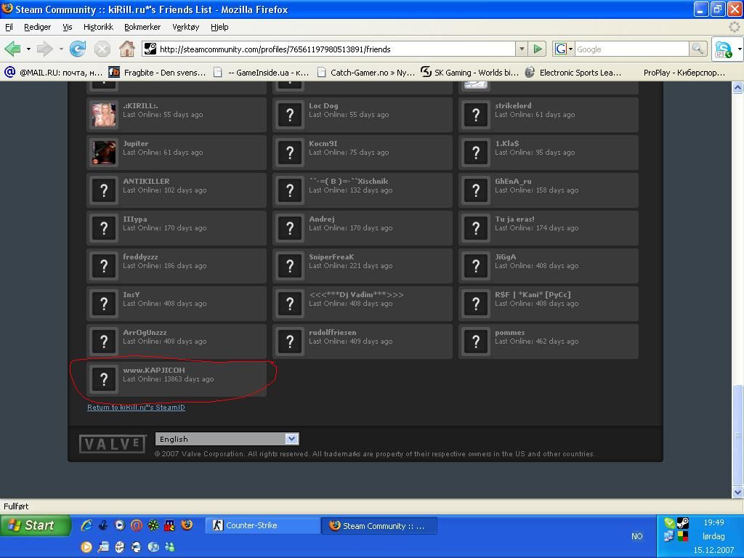Image resolution: width=744 pixels, height=558 pixels.
Task: Launch ICQ from the green flower icon
Action: click(153, 525)
